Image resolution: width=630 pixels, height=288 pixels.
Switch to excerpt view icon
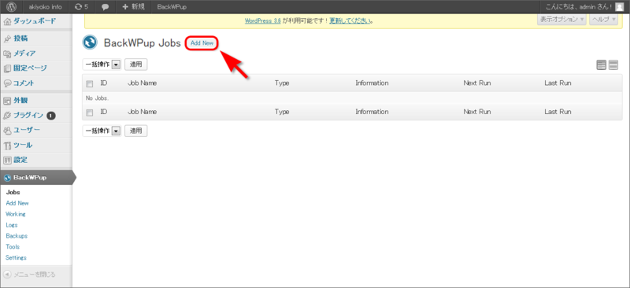[x=613, y=65]
